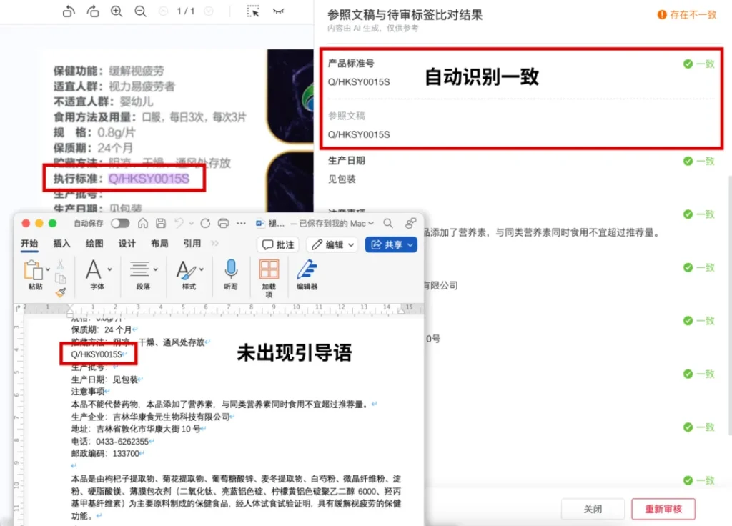Toggle the AutoSave switch

coord(119,224)
